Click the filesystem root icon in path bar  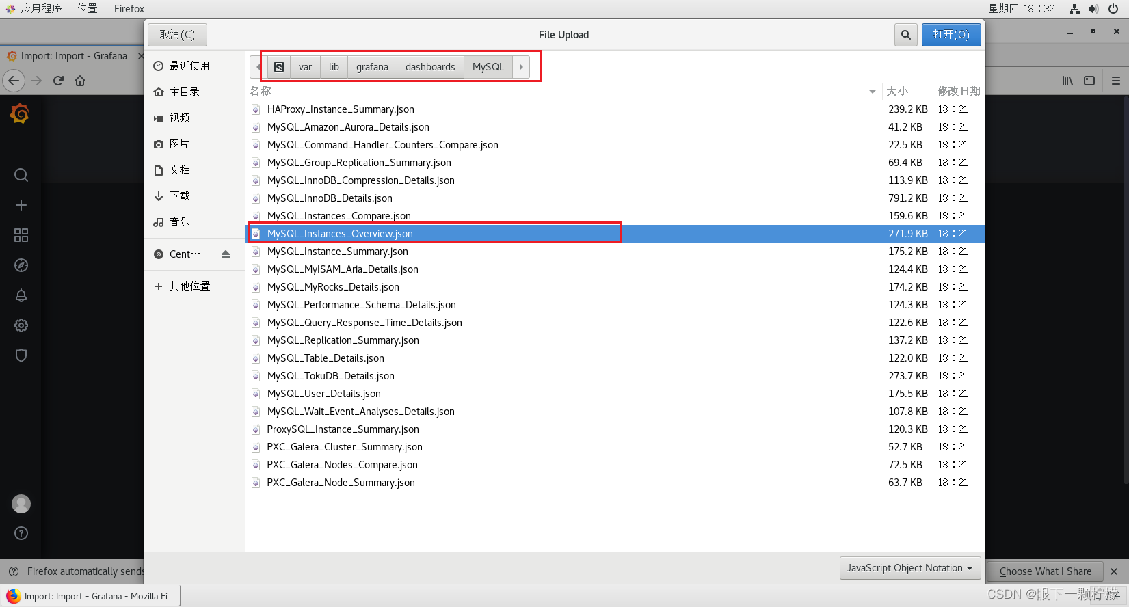pos(279,67)
